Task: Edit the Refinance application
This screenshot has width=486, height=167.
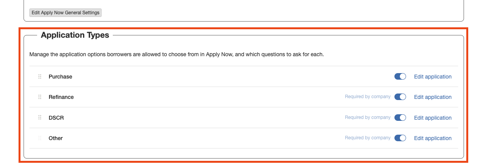Action: click(x=433, y=97)
